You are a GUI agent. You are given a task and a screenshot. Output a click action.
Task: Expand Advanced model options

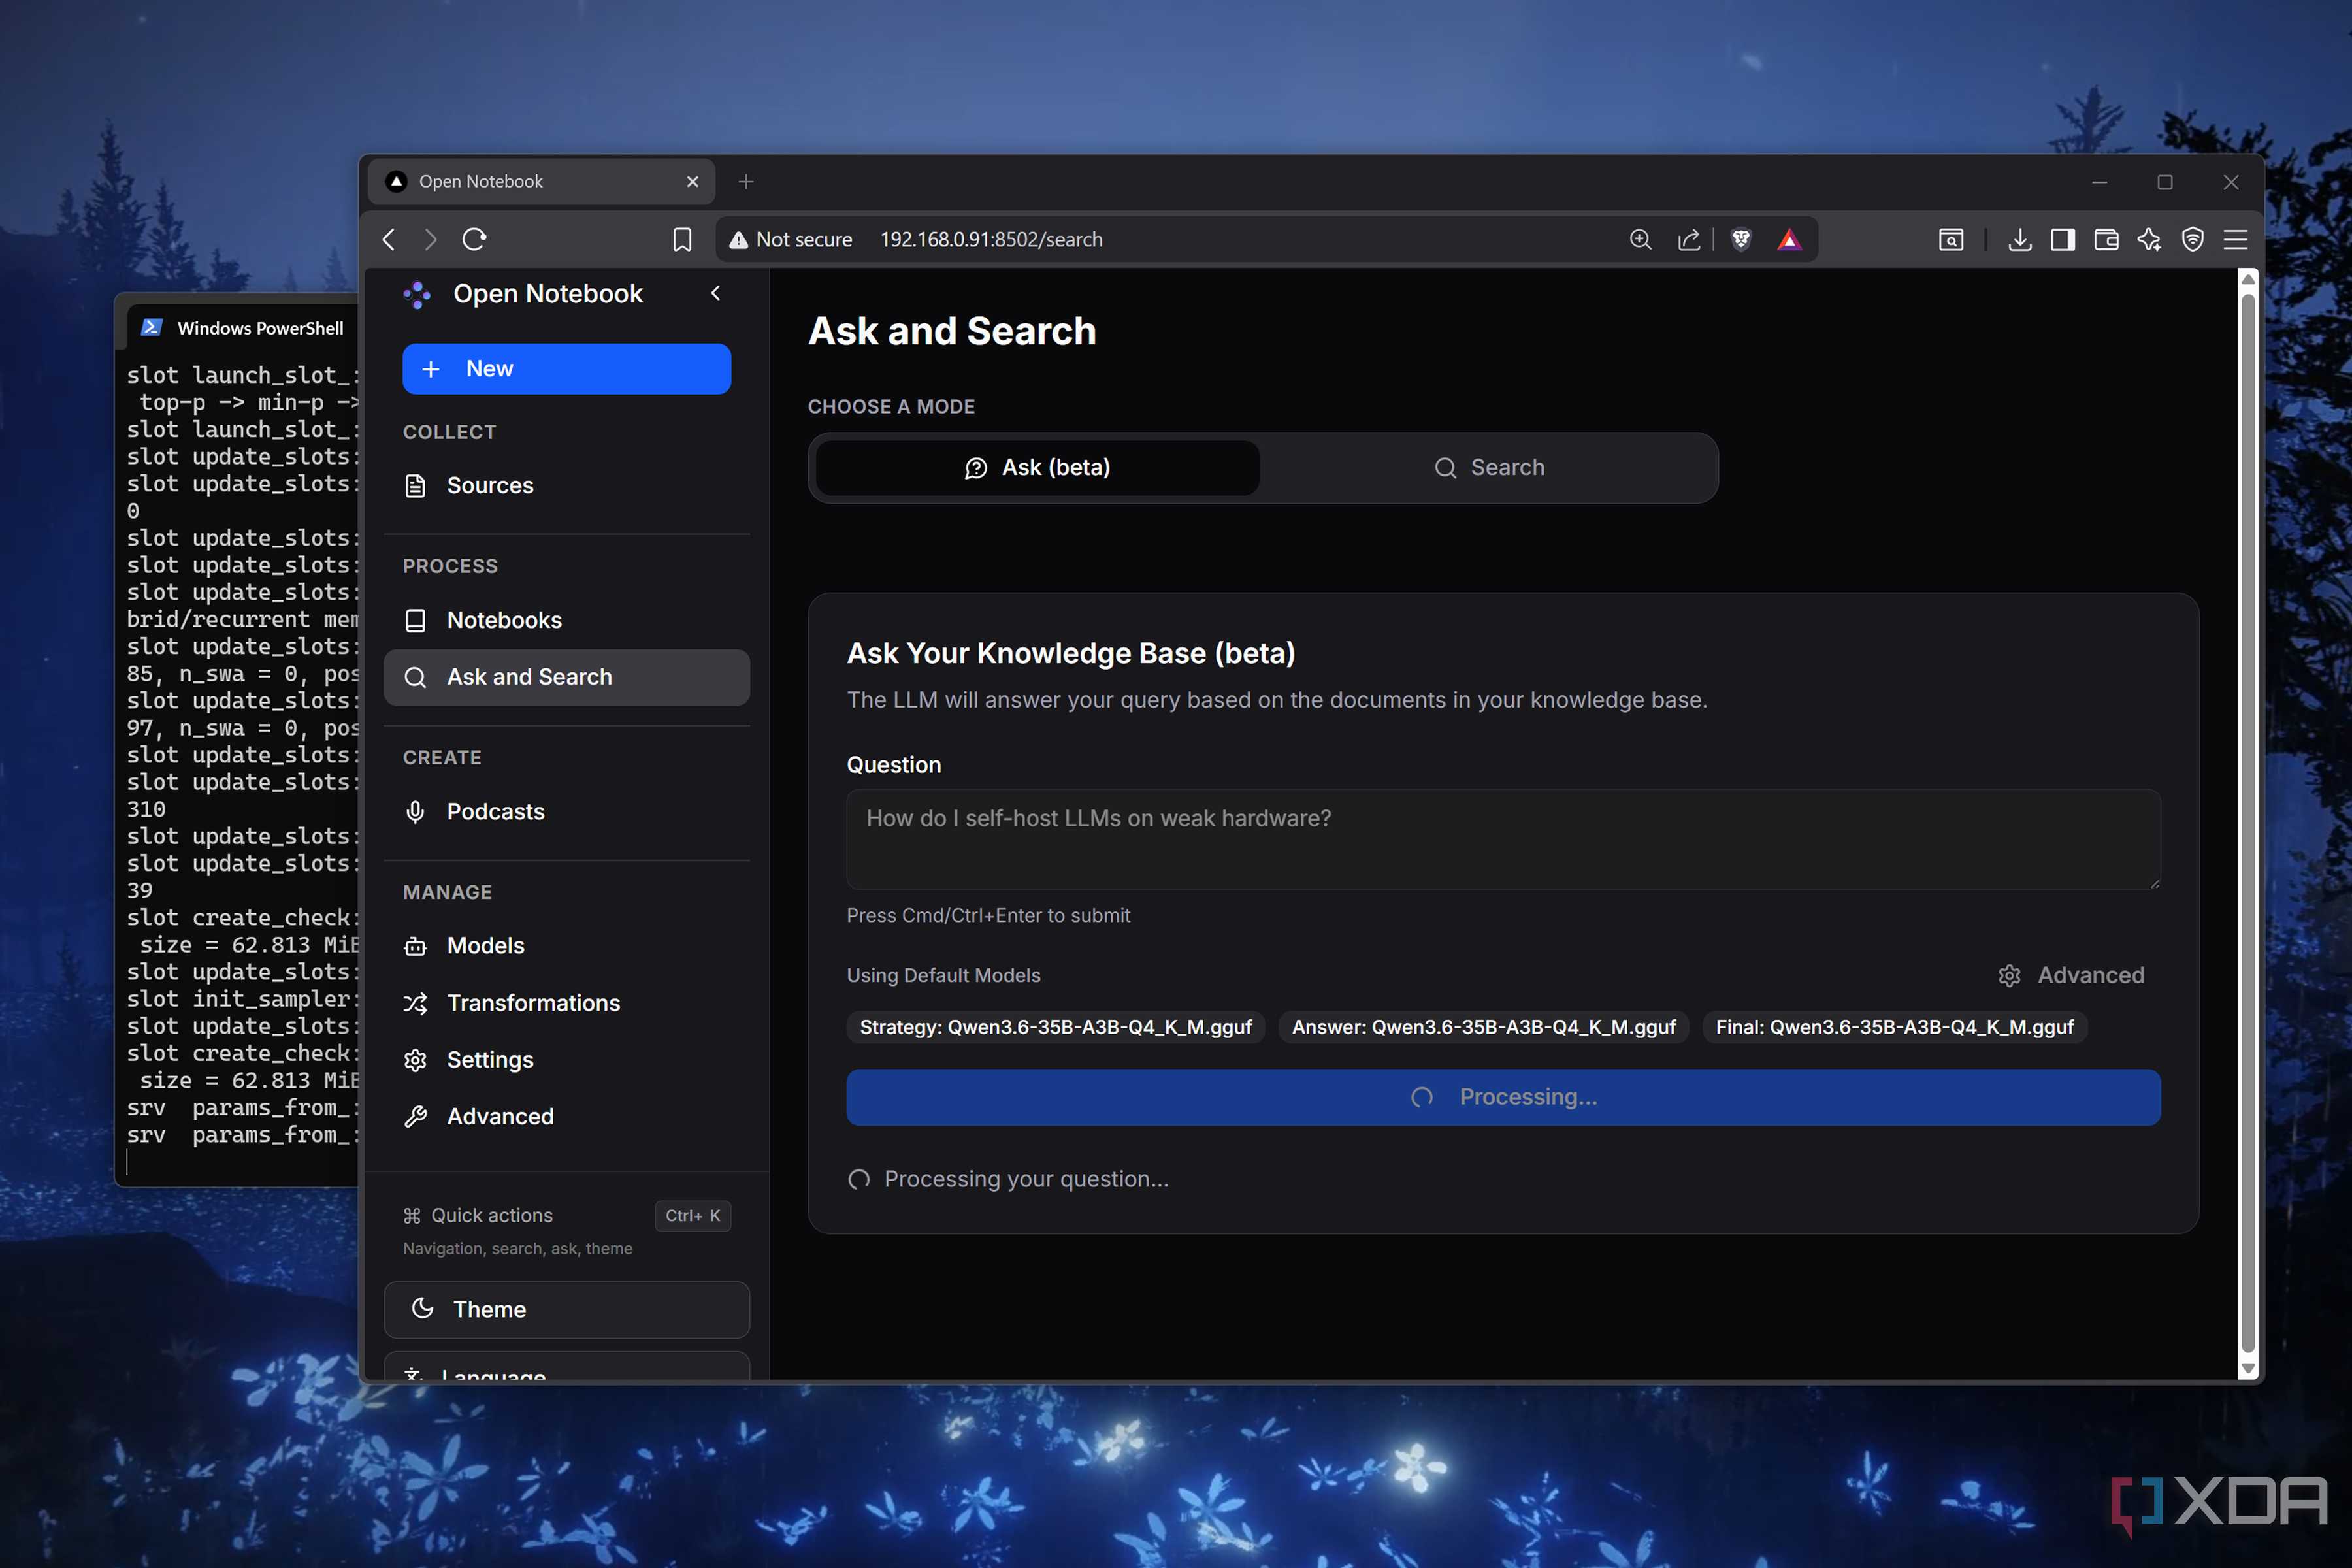(2071, 975)
